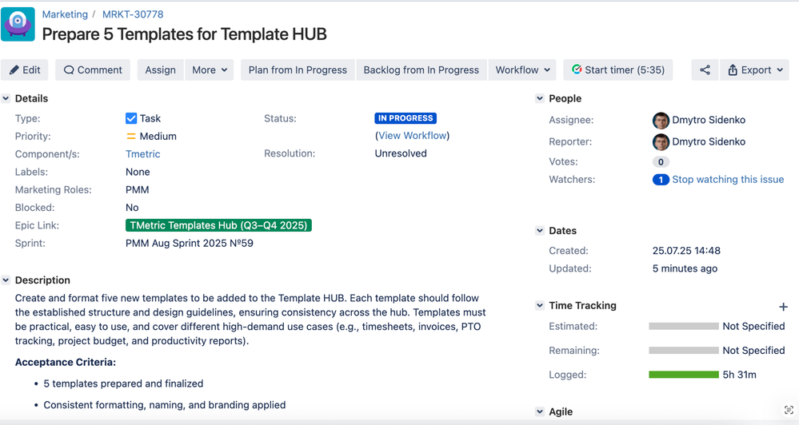Image resolution: width=799 pixels, height=425 pixels.
Task: Click the IN PROGRESS status badge
Action: (405, 118)
